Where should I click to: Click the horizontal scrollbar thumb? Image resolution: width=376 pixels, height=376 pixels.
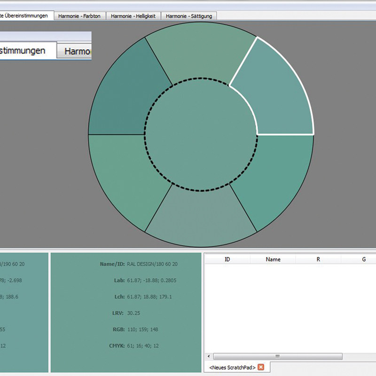[277, 356]
